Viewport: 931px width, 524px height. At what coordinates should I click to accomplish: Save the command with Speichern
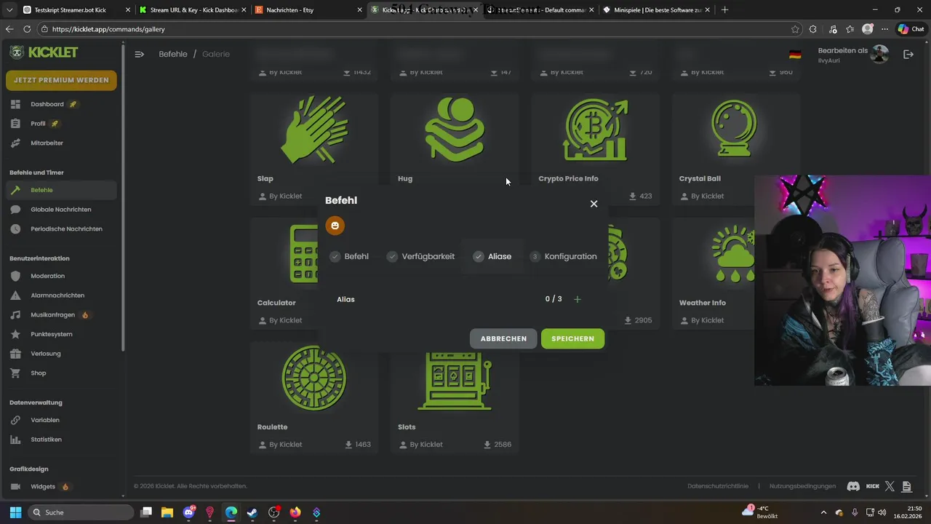coord(572,338)
